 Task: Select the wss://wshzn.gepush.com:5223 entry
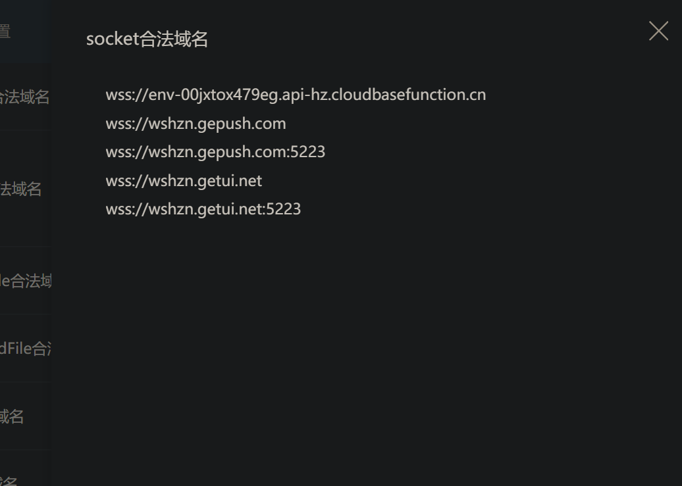coord(215,152)
